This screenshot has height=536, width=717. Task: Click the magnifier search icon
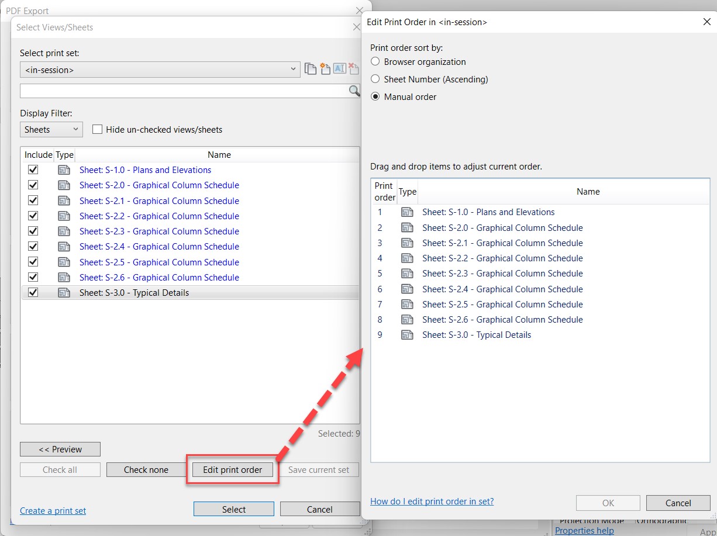click(354, 91)
